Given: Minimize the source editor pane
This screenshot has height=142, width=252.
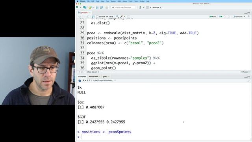Looking at the screenshot, I should 245,13.
